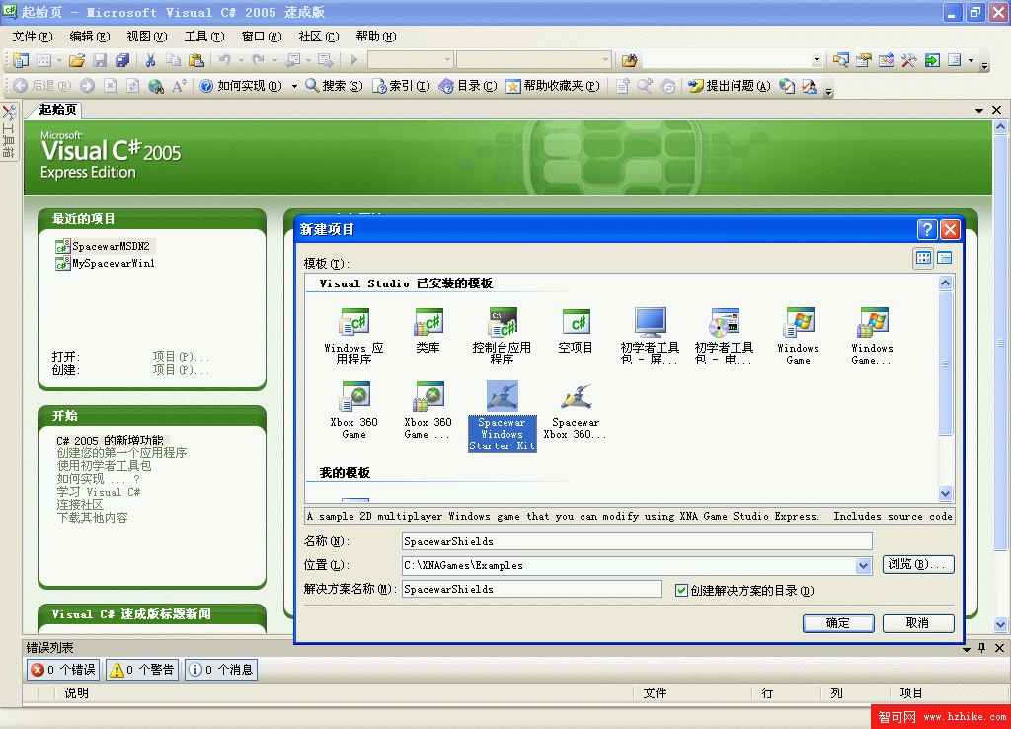
Task: Cancel the dialog with 取消
Action: click(x=917, y=623)
